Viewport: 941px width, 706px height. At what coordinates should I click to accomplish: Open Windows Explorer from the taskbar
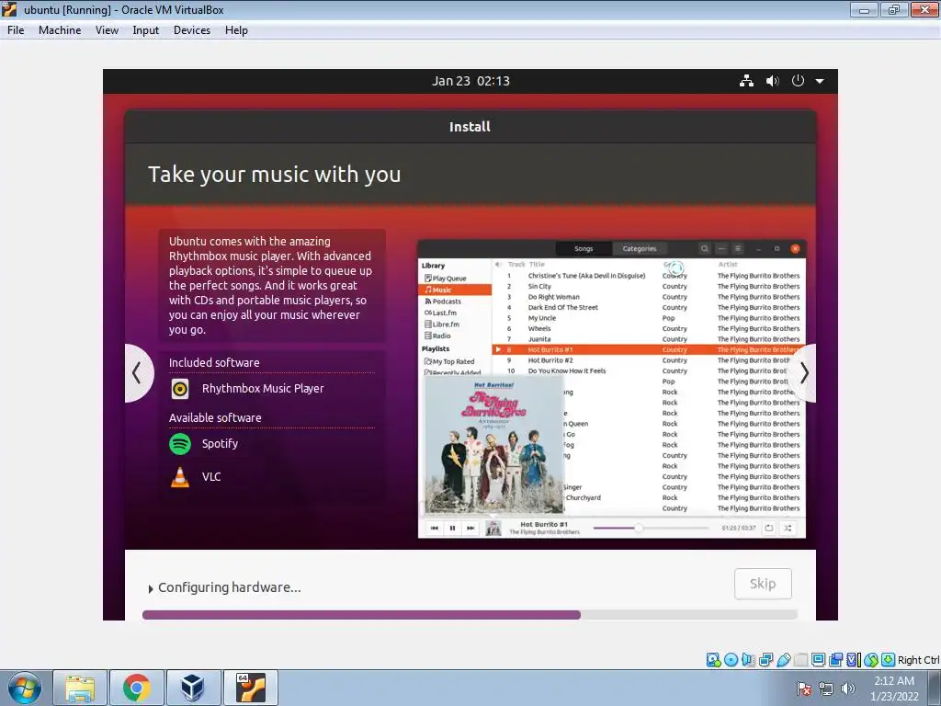(80, 688)
